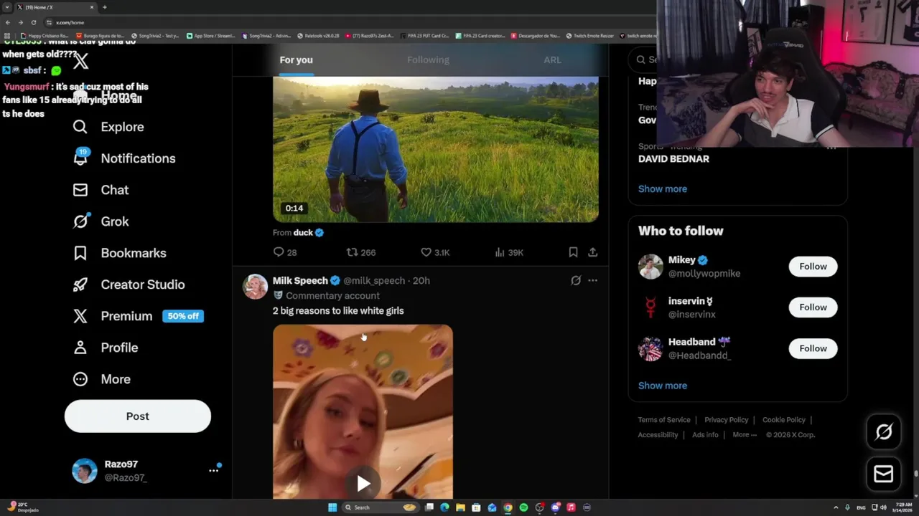Image resolution: width=919 pixels, height=516 pixels.
Task: Open Terms of Service link
Action: coord(664,420)
